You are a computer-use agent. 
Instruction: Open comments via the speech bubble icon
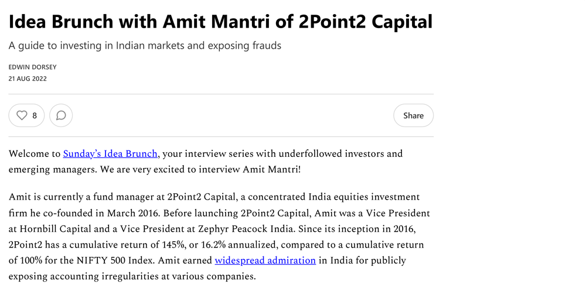pos(61,115)
